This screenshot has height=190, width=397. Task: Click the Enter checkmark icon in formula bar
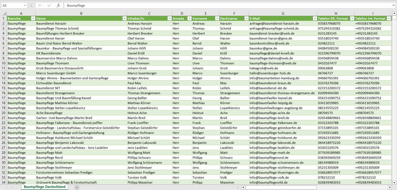tap(49, 5)
